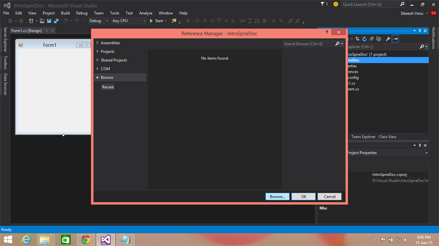Expand the COM node in Reference Manager

coord(97,68)
